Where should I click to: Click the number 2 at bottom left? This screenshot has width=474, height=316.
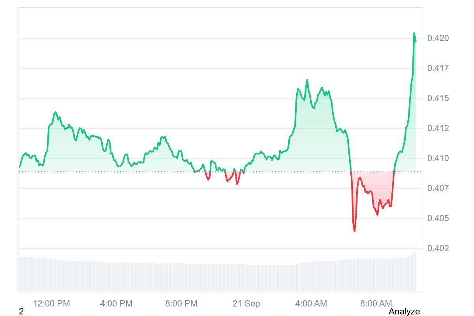[x=21, y=312]
